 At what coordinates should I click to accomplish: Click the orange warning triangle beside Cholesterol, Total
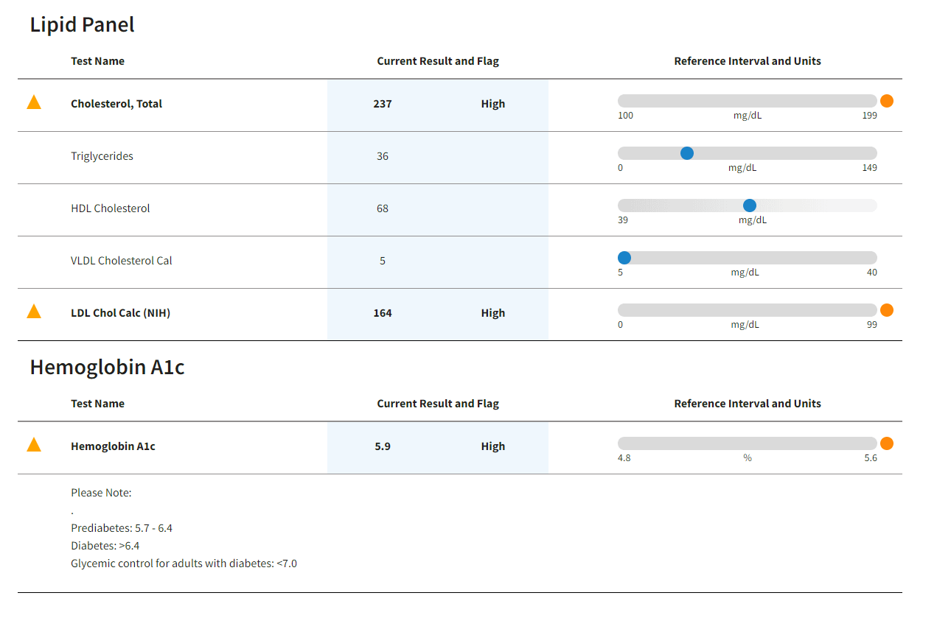click(x=34, y=102)
